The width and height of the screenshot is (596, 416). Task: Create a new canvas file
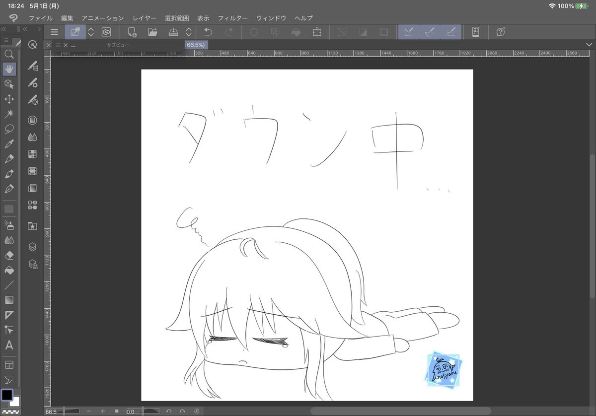132,32
